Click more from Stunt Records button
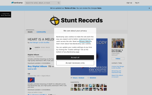Screen dimensions: 152x95 tap(6, 14)
